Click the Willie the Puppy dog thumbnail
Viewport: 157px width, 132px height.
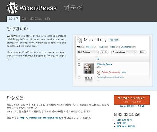[x=89, y=68]
